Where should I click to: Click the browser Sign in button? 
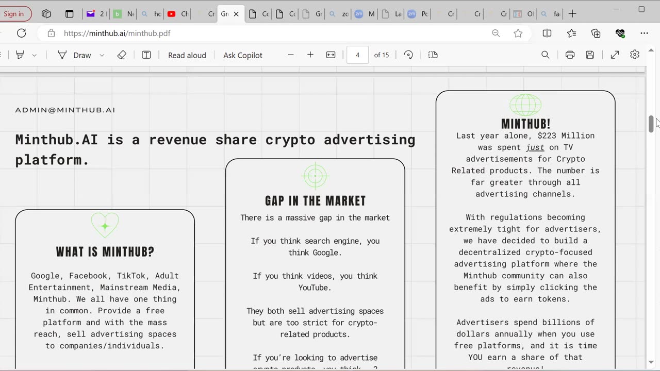coord(15,14)
